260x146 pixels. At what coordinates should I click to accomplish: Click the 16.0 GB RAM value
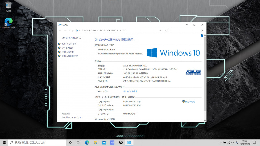click(136, 73)
